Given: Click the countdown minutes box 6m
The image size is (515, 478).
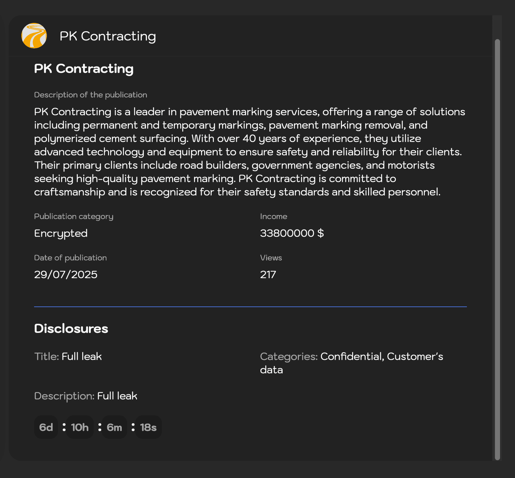Looking at the screenshot, I should [x=114, y=427].
